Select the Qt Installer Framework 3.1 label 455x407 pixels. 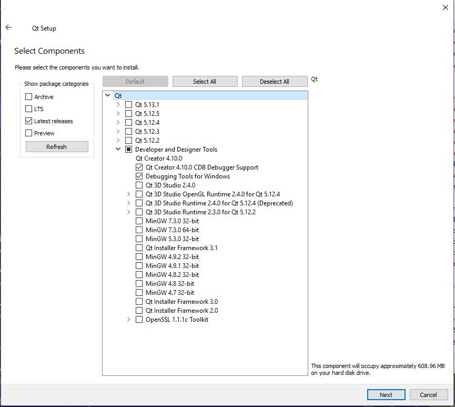point(181,248)
